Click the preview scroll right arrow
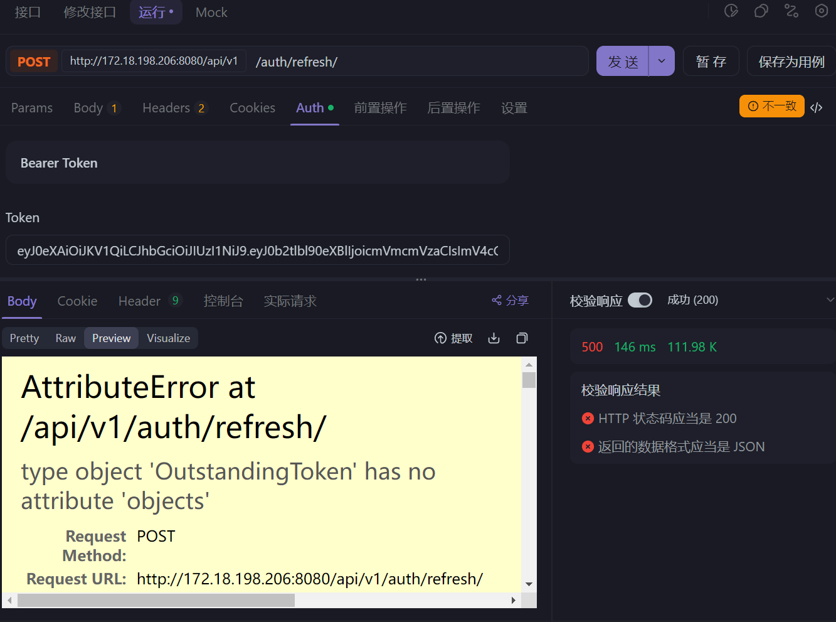836x622 pixels. click(514, 601)
